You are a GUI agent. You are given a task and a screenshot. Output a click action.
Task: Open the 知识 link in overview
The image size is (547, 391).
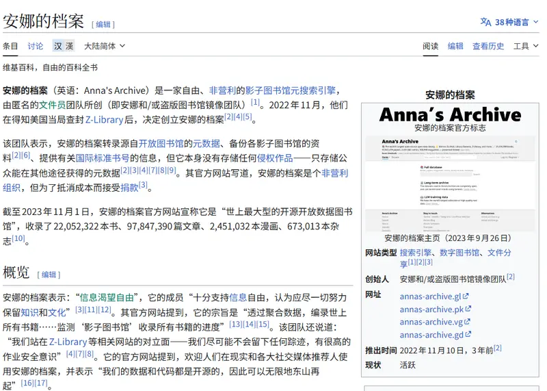pos(29,312)
